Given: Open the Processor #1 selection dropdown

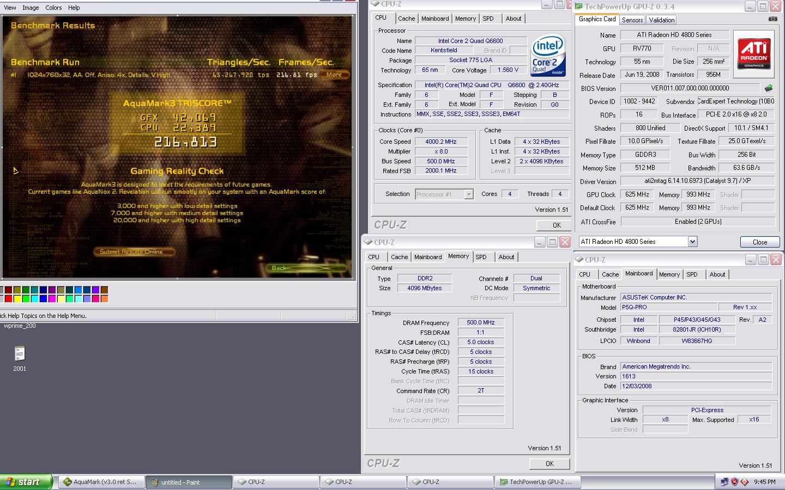Looking at the screenshot, I should (x=468, y=194).
